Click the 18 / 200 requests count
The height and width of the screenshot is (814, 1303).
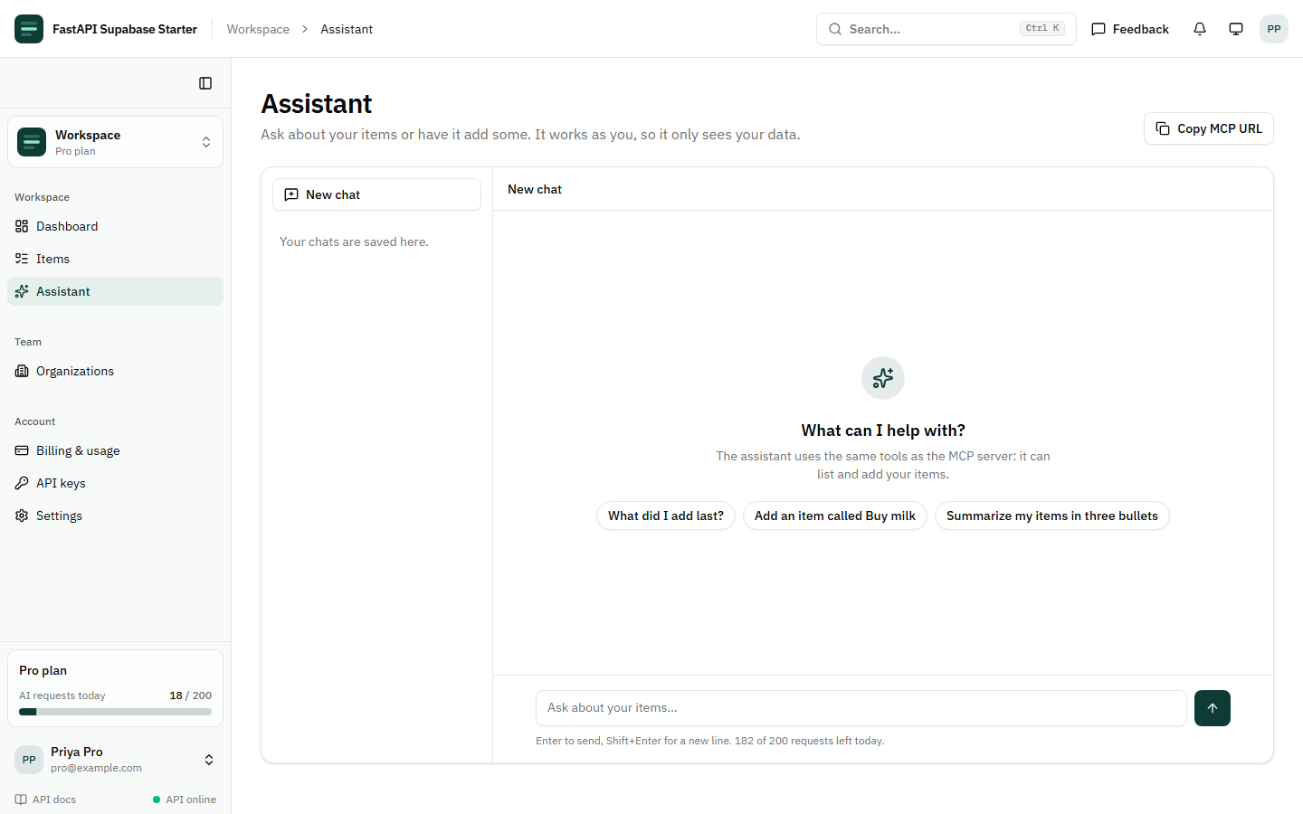point(191,696)
